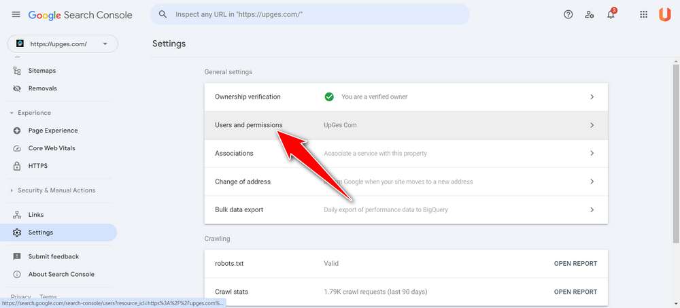Open the account avatar U
The height and width of the screenshot is (308, 680).
(665, 14)
